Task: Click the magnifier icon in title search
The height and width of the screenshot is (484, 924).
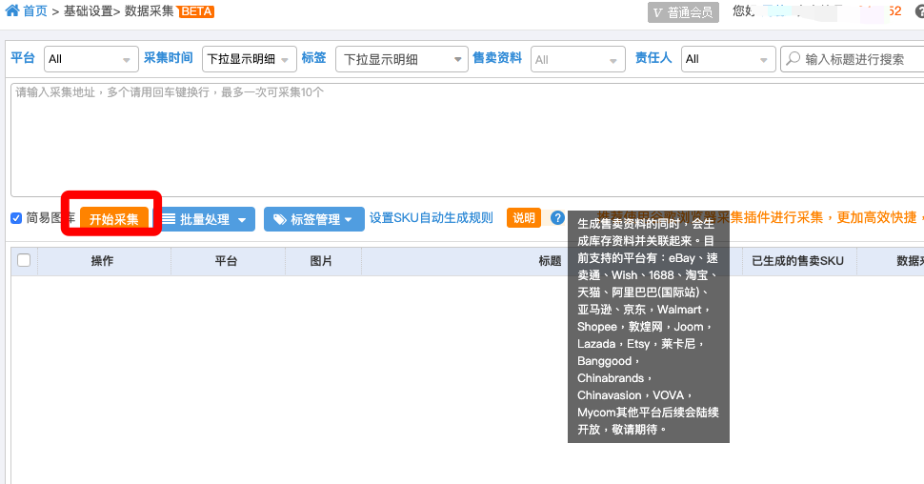Action: click(x=793, y=58)
